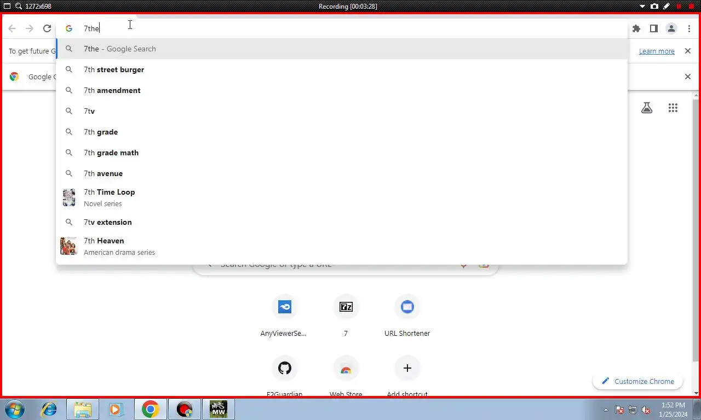Open the AnyViewerSe... shortcut
701x420 pixels.
pos(284,316)
